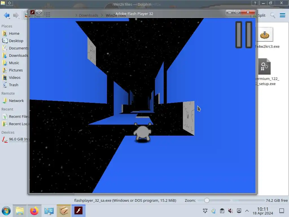This screenshot has width=289, height=217.
Task: Open Dolphin window folder menu icon
Action: coord(3,3)
